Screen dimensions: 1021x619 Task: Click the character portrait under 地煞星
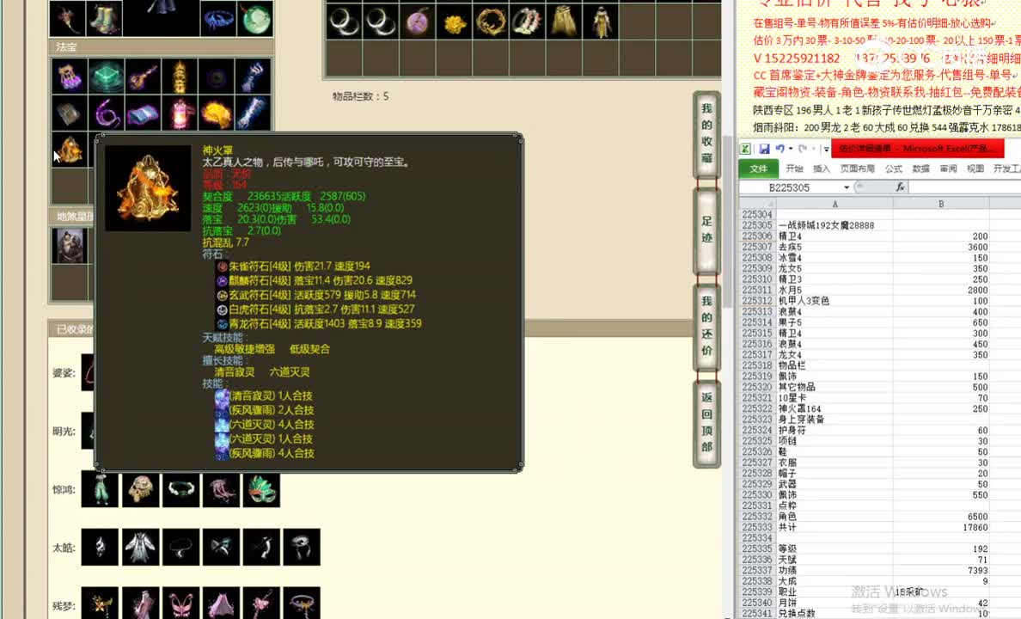(70, 246)
